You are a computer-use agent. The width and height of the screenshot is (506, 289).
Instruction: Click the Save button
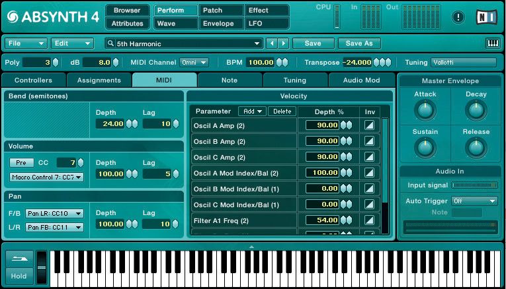click(x=313, y=43)
